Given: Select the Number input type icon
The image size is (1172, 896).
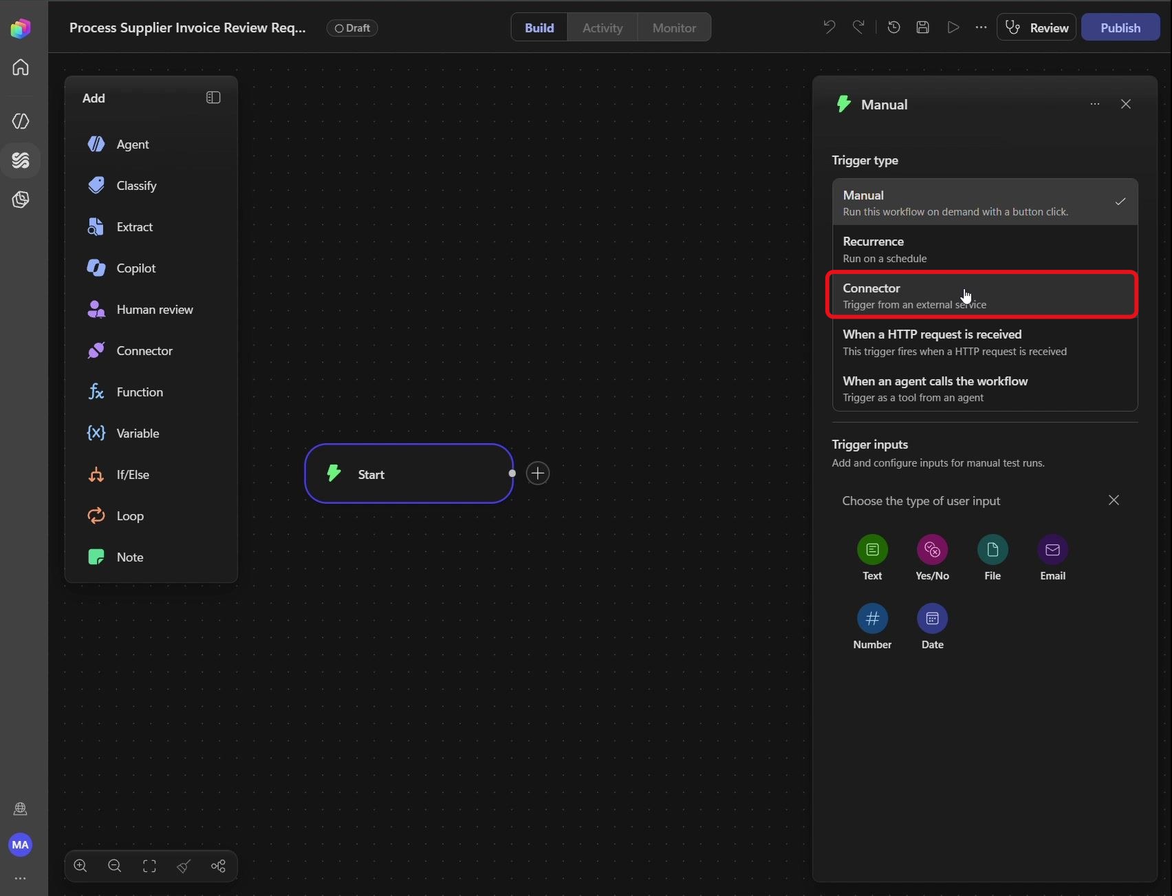Looking at the screenshot, I should pyautogui.click(x=872, y=618).
